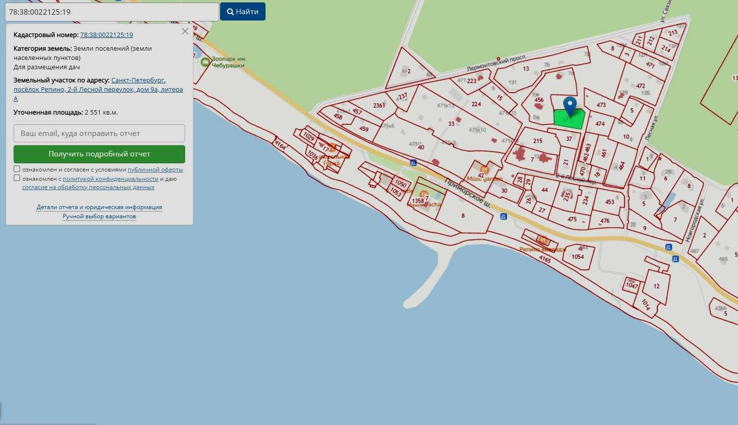Click the bus stop icon near parcel 1050
The height and width of the screenshot is (425, 738).
[x=414, y=163]
